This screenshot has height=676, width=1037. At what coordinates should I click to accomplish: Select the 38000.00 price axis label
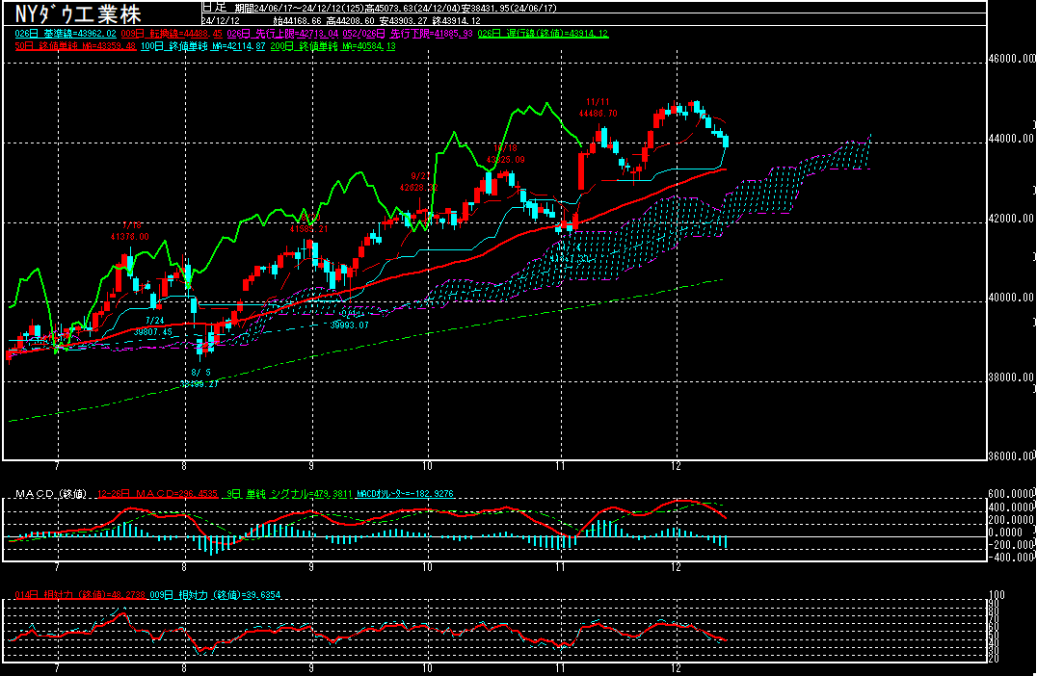[1012, 378]
